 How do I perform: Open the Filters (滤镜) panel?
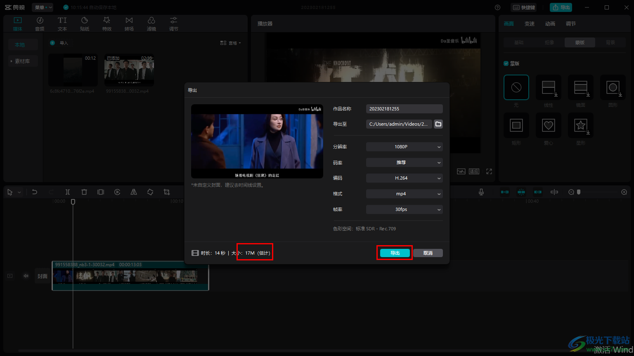pos(151,24)
